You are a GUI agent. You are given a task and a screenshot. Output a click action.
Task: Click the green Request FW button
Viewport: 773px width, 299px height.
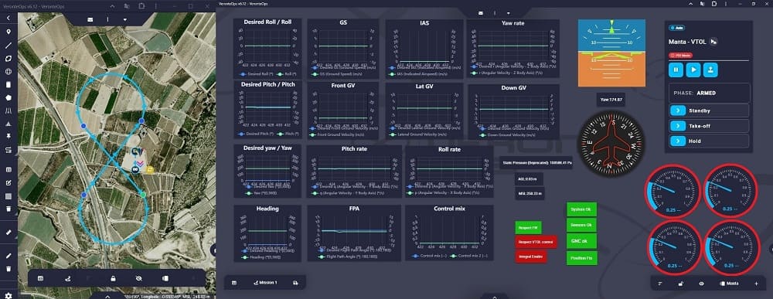(x=529, y=227)
